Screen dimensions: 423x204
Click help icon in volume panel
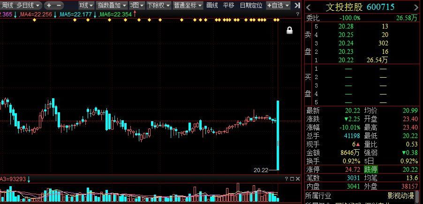(287, 179)
